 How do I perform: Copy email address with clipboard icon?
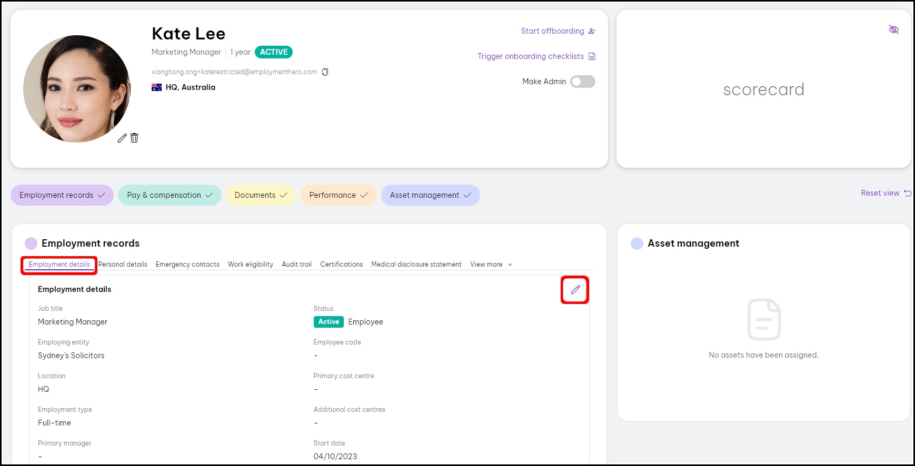click(x=325, y=72)
